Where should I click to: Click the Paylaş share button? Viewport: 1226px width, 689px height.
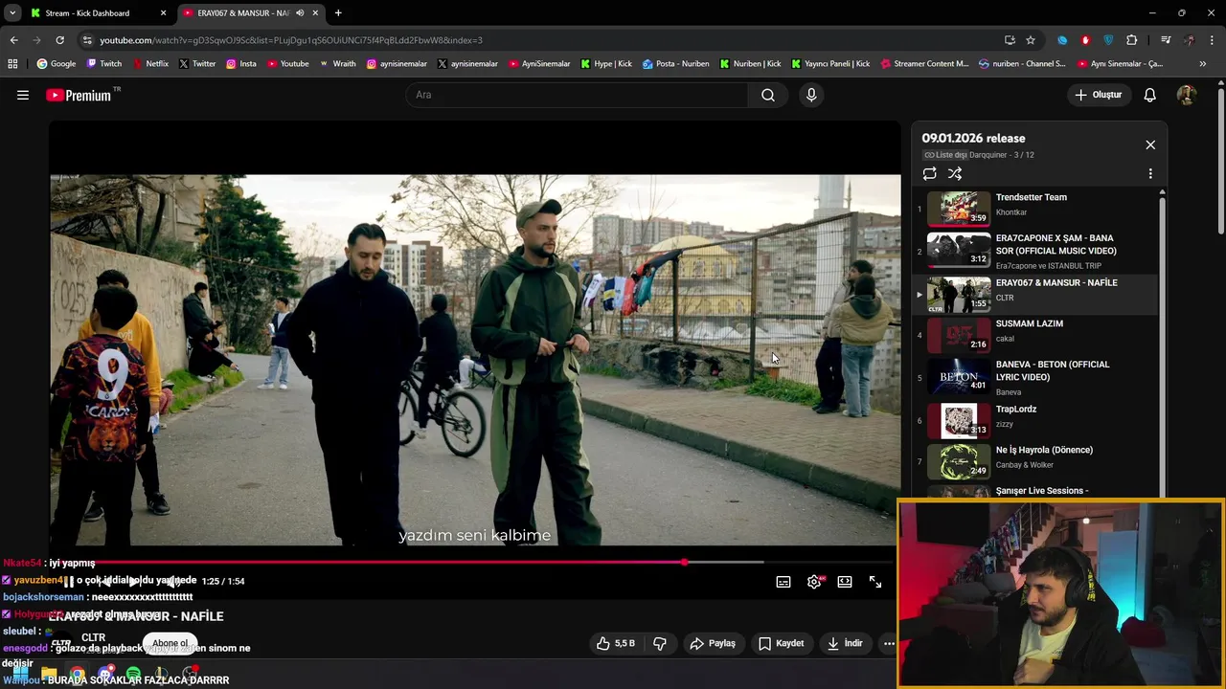tap(713, 643)
